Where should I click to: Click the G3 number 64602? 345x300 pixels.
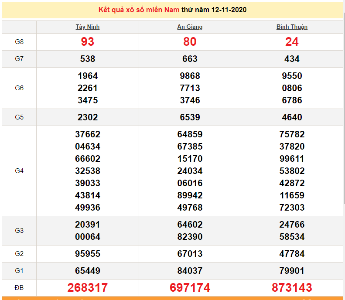point(190,225)
